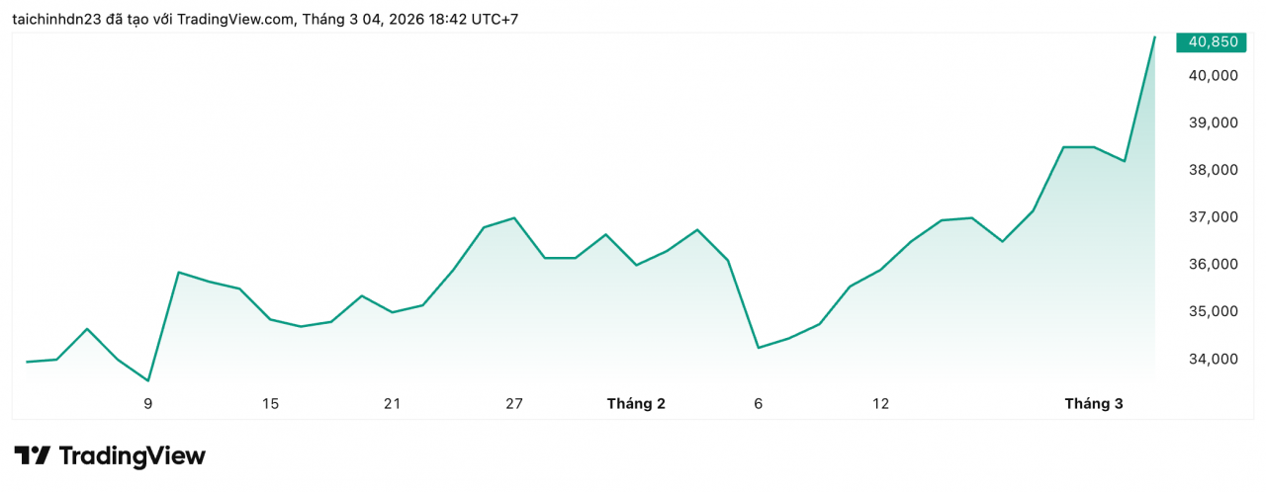Image resolution: width=1266 pixels, height=492 pixels.
Task: Select the 36,000 price axis label
Action: (1211, 264)
